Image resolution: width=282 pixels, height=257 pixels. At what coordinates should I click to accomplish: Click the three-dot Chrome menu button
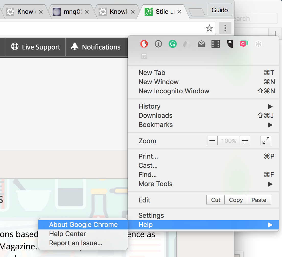[225, 28]
